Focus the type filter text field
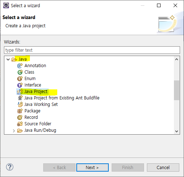 coord(92,50)
